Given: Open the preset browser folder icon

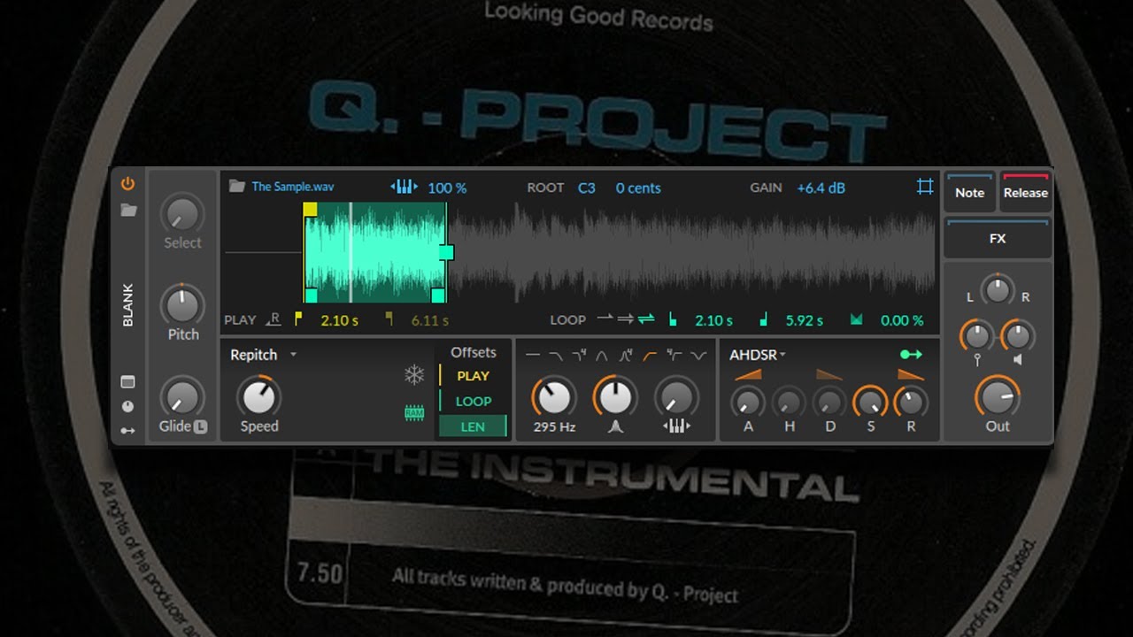Looking at the screenshot, I should click(128, 211).
